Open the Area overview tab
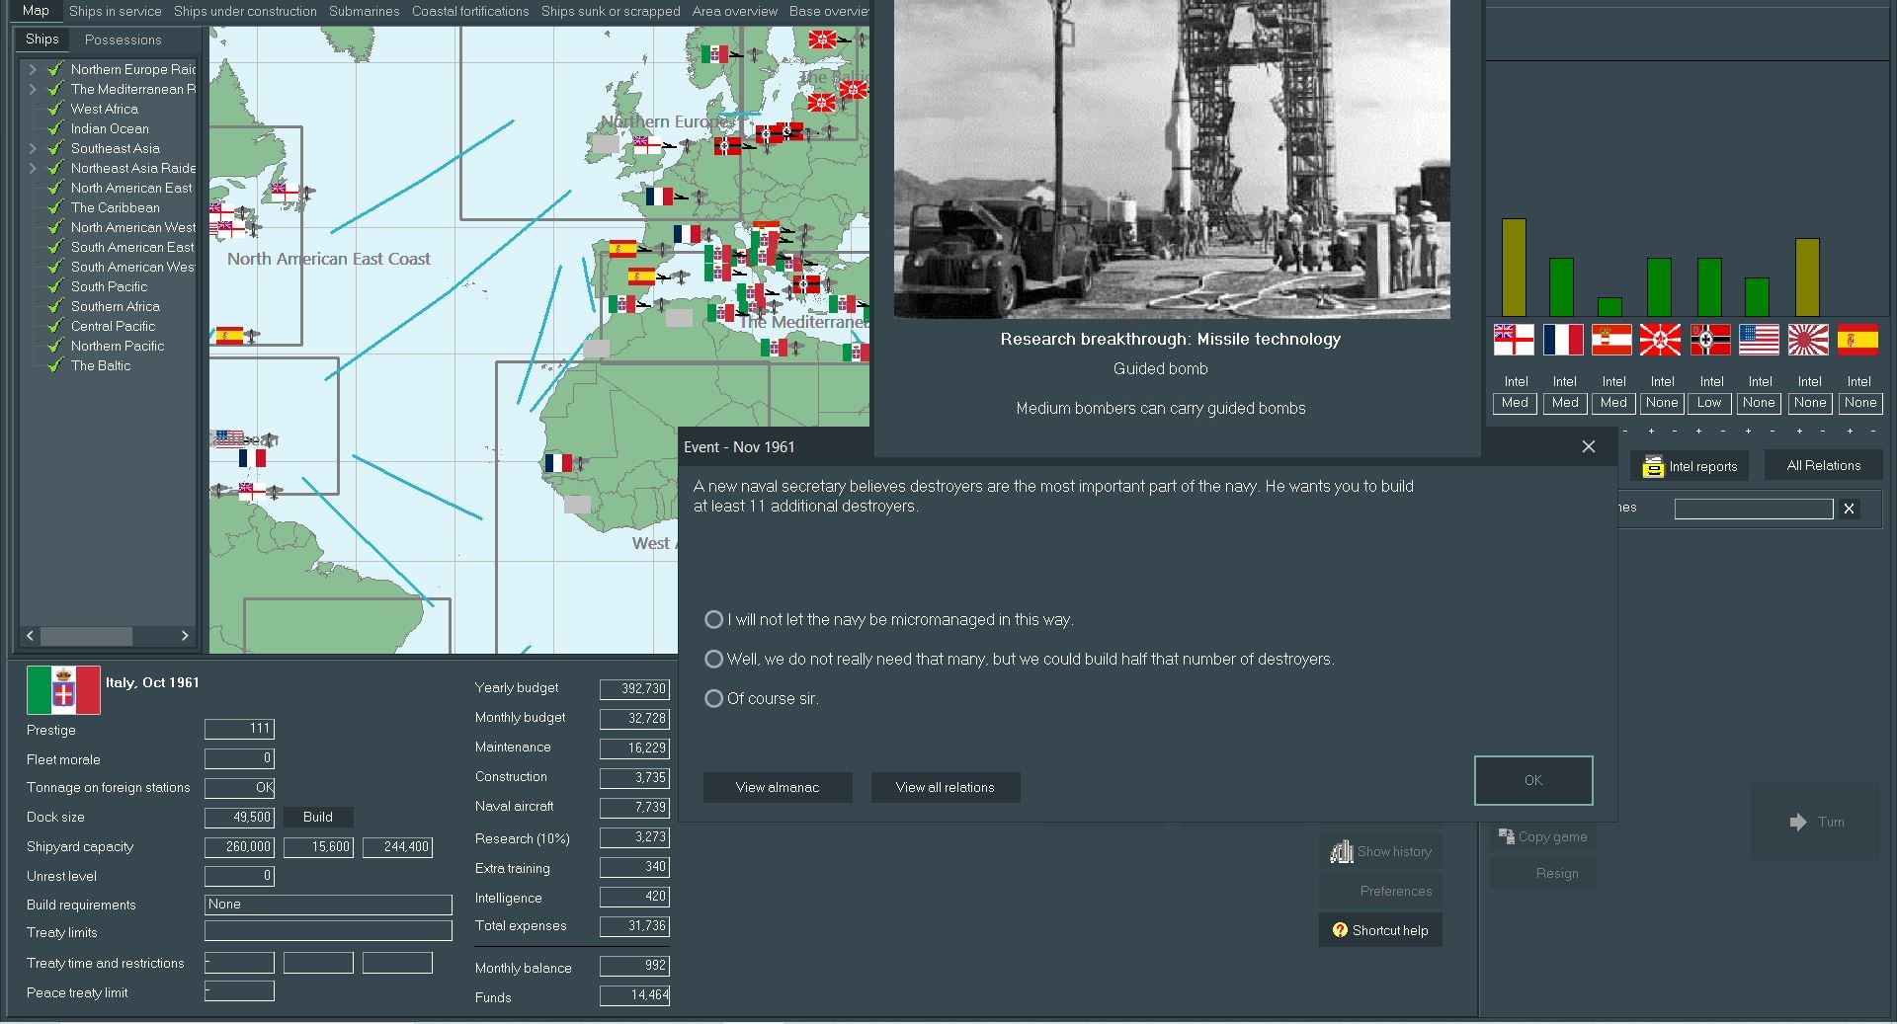1897x1024 pixels. (x=735, y=11)
